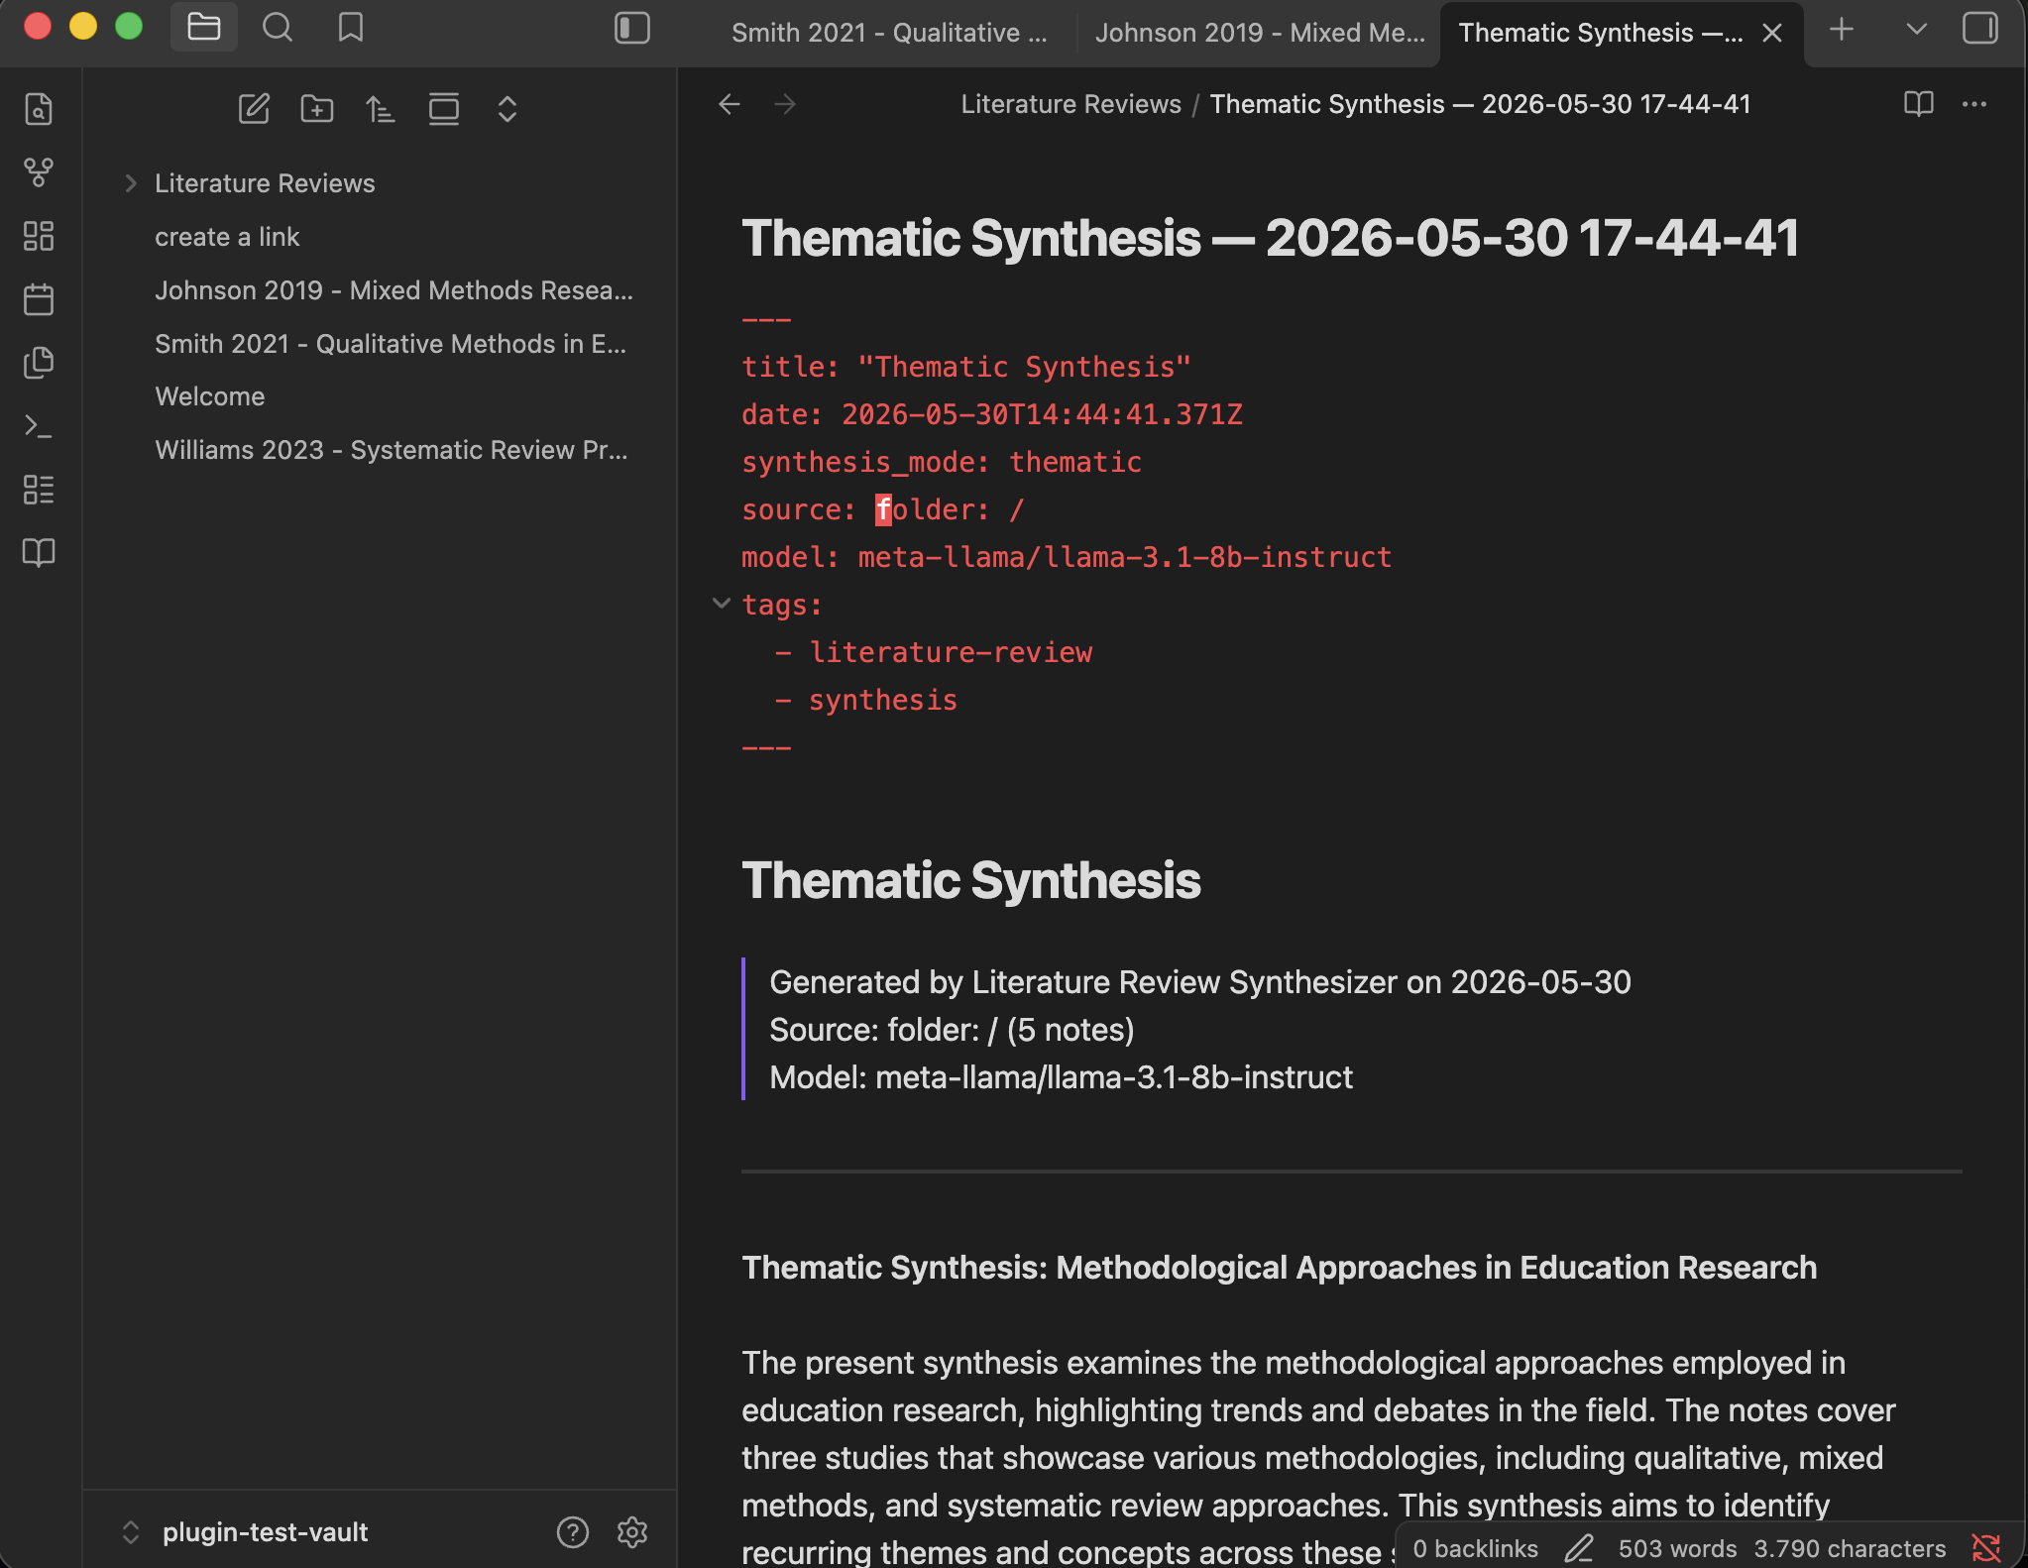This screenshot has height=1568, width=2028.
Task: Open the Welcome note
Action: click(x=210, y=396)
